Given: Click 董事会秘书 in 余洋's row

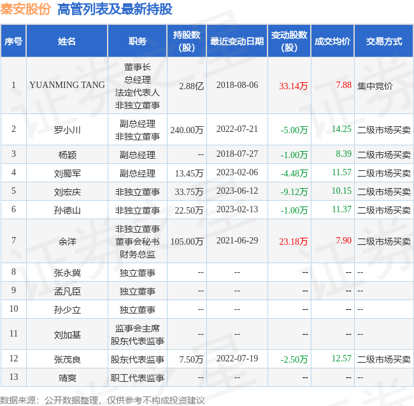Looking at the screenshot, I should tap(138, 242).
